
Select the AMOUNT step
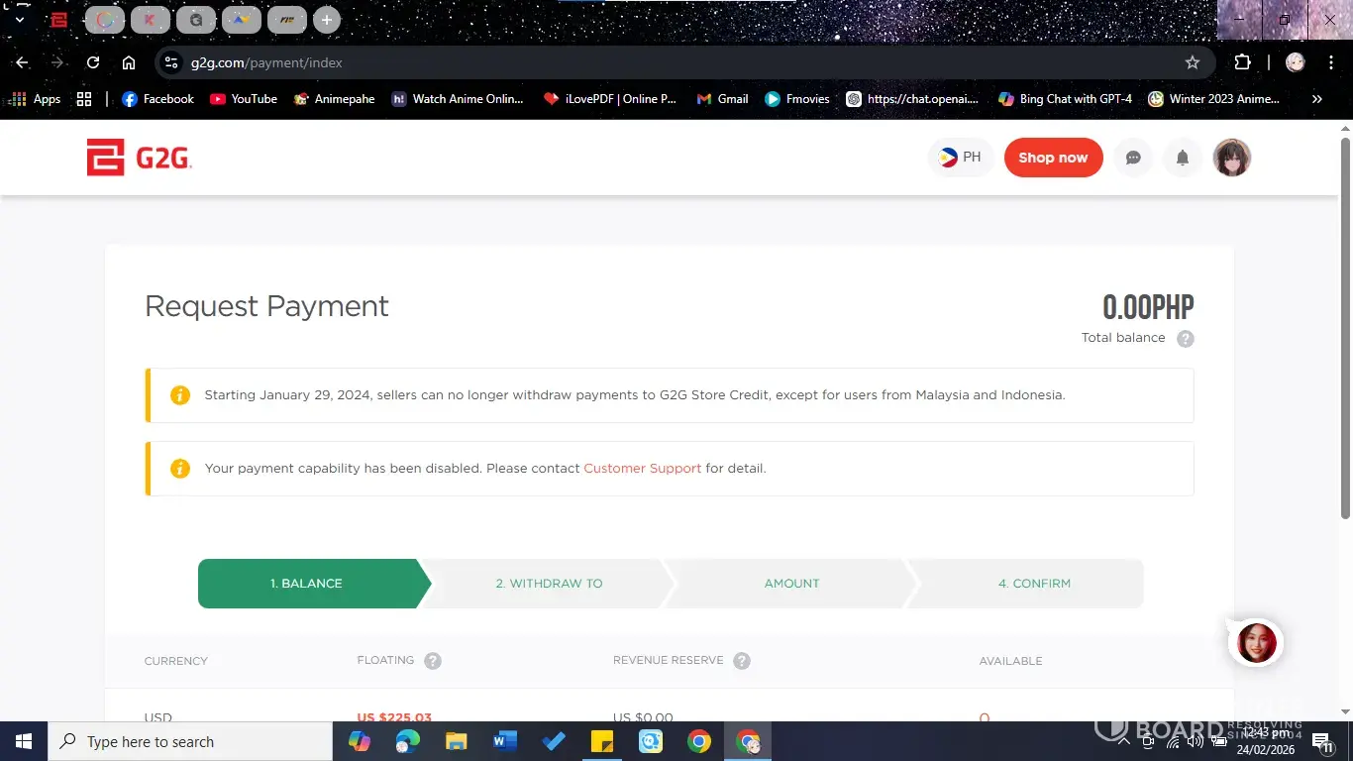click(791, 584)
